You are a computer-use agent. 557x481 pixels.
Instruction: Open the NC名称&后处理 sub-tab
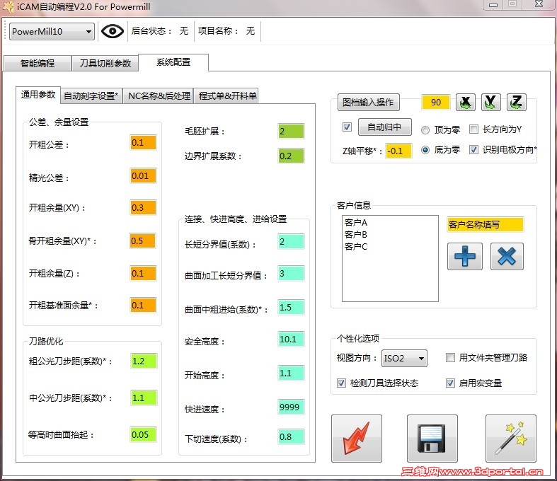click(159, 95)
